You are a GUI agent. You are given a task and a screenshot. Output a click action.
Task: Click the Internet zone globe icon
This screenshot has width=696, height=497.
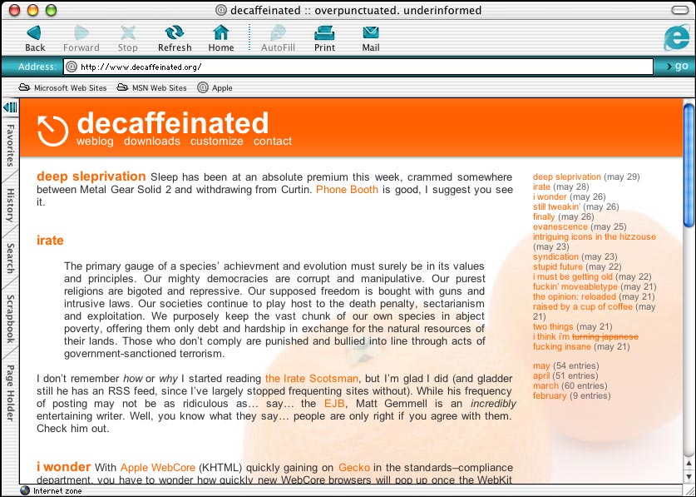[x=25, y=491]
